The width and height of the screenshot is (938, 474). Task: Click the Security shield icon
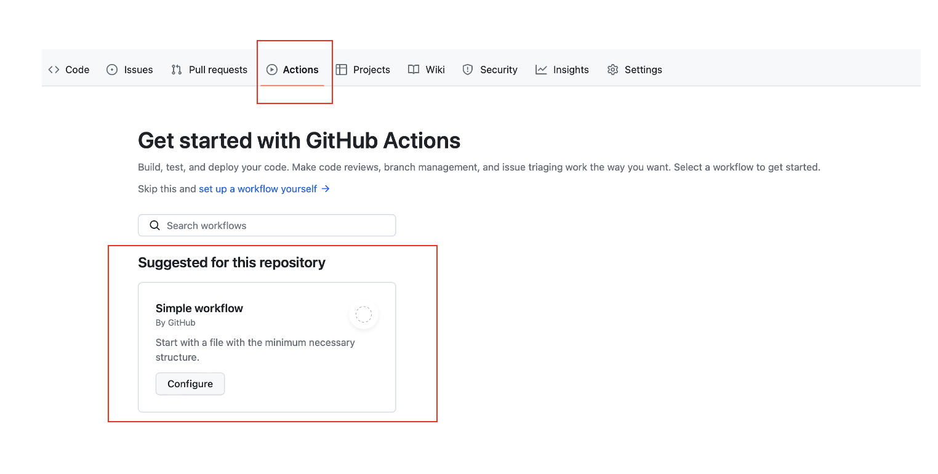(468, 70)
